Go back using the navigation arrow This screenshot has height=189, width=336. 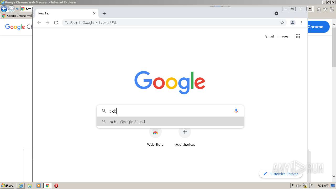click(x=39, y=23)
